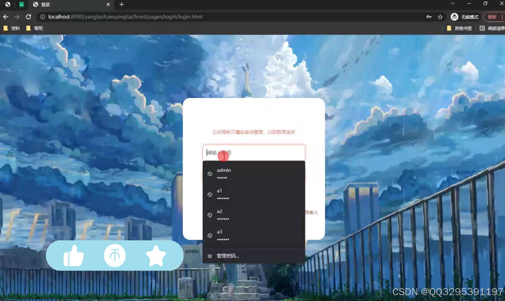Viewport: 505px width, 301px height.
Task: Go forward with browser arrow
Action: coord(17,17)
